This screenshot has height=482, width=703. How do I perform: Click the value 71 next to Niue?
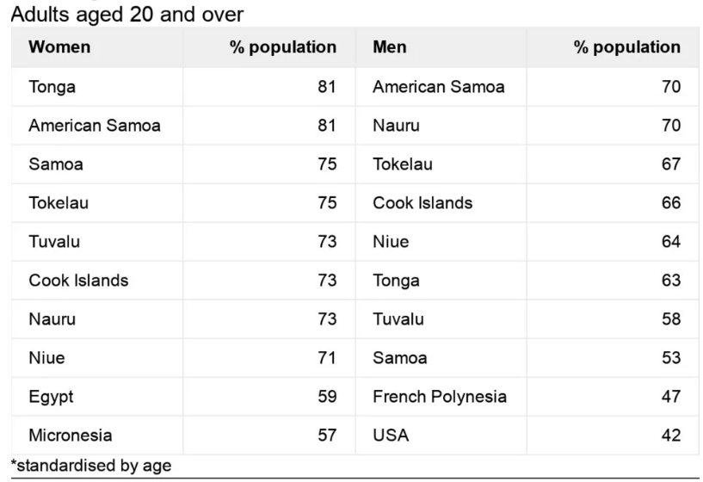pyautogui.click(x=327, y=358)
